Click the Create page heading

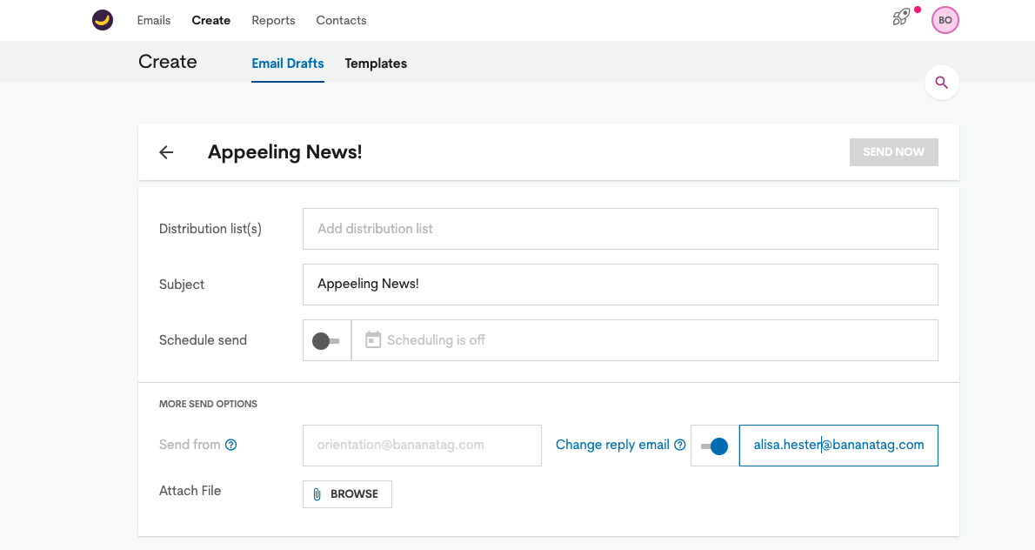pos(168,62)
